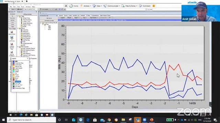Click the printer icon in toolbar
This screenshot has height=123, width=220.
coord(56,9)
